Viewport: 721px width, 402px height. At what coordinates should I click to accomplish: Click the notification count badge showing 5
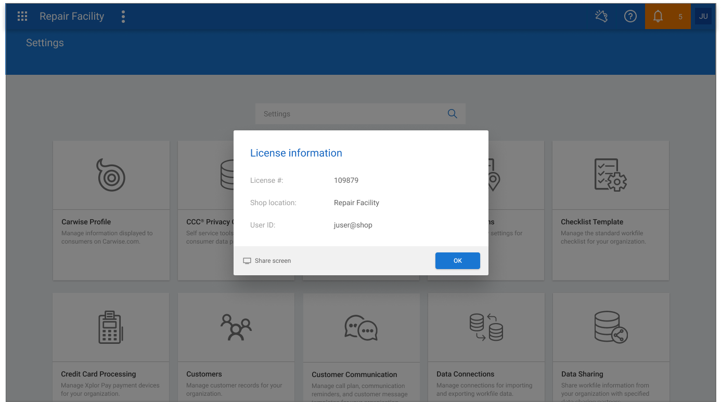(x=680, y=17)
